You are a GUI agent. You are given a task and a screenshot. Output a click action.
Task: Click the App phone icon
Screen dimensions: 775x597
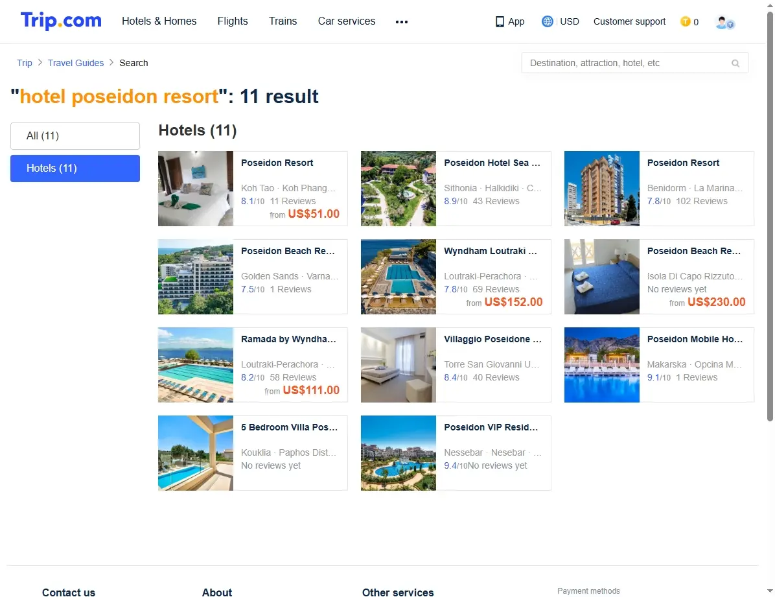click(500, 22)
